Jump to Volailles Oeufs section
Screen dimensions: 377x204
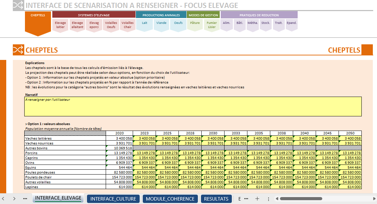coord(111,25)
